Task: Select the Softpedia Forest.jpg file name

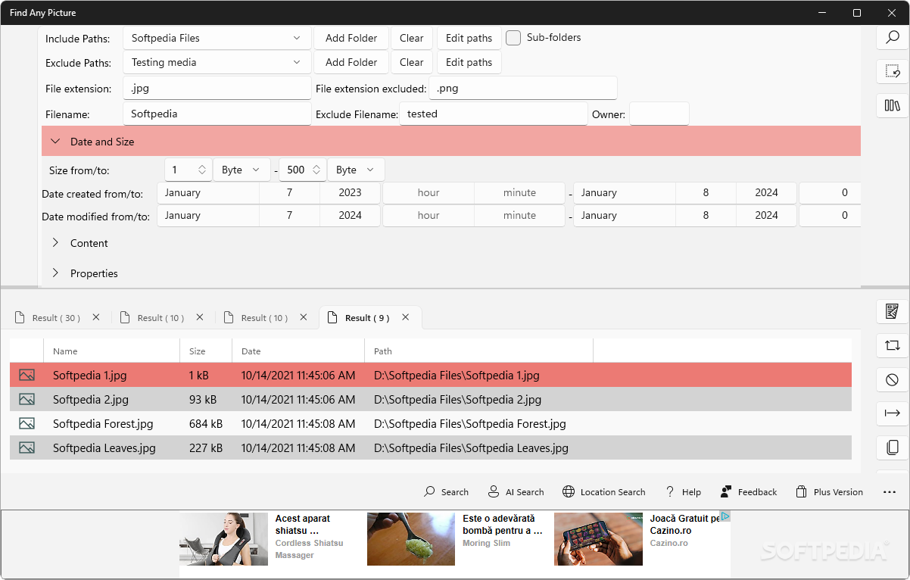Action: (103, 423)
